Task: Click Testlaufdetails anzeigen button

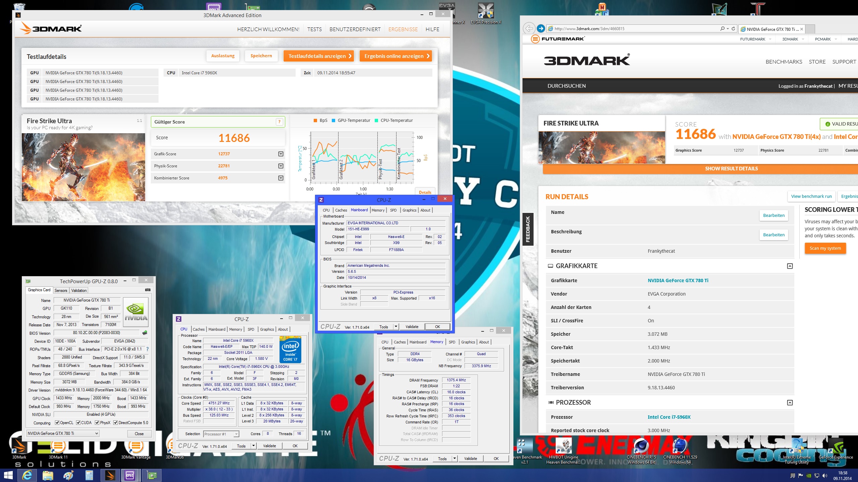Action: 319,56
